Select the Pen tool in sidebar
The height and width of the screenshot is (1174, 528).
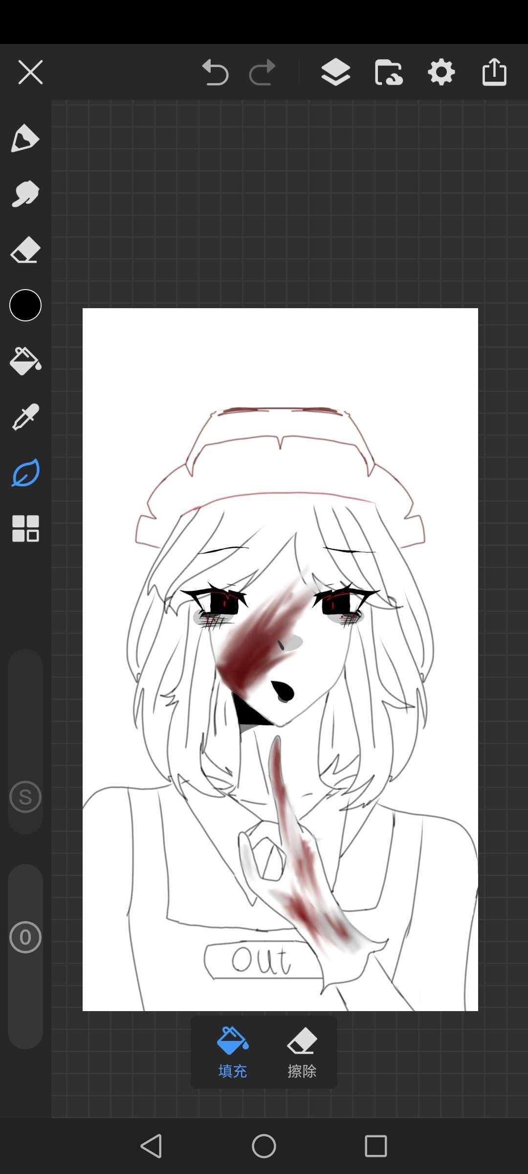(25, 138)
